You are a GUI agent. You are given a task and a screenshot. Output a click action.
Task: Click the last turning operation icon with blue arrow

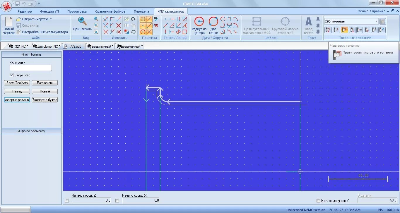(x=382, y=30)
